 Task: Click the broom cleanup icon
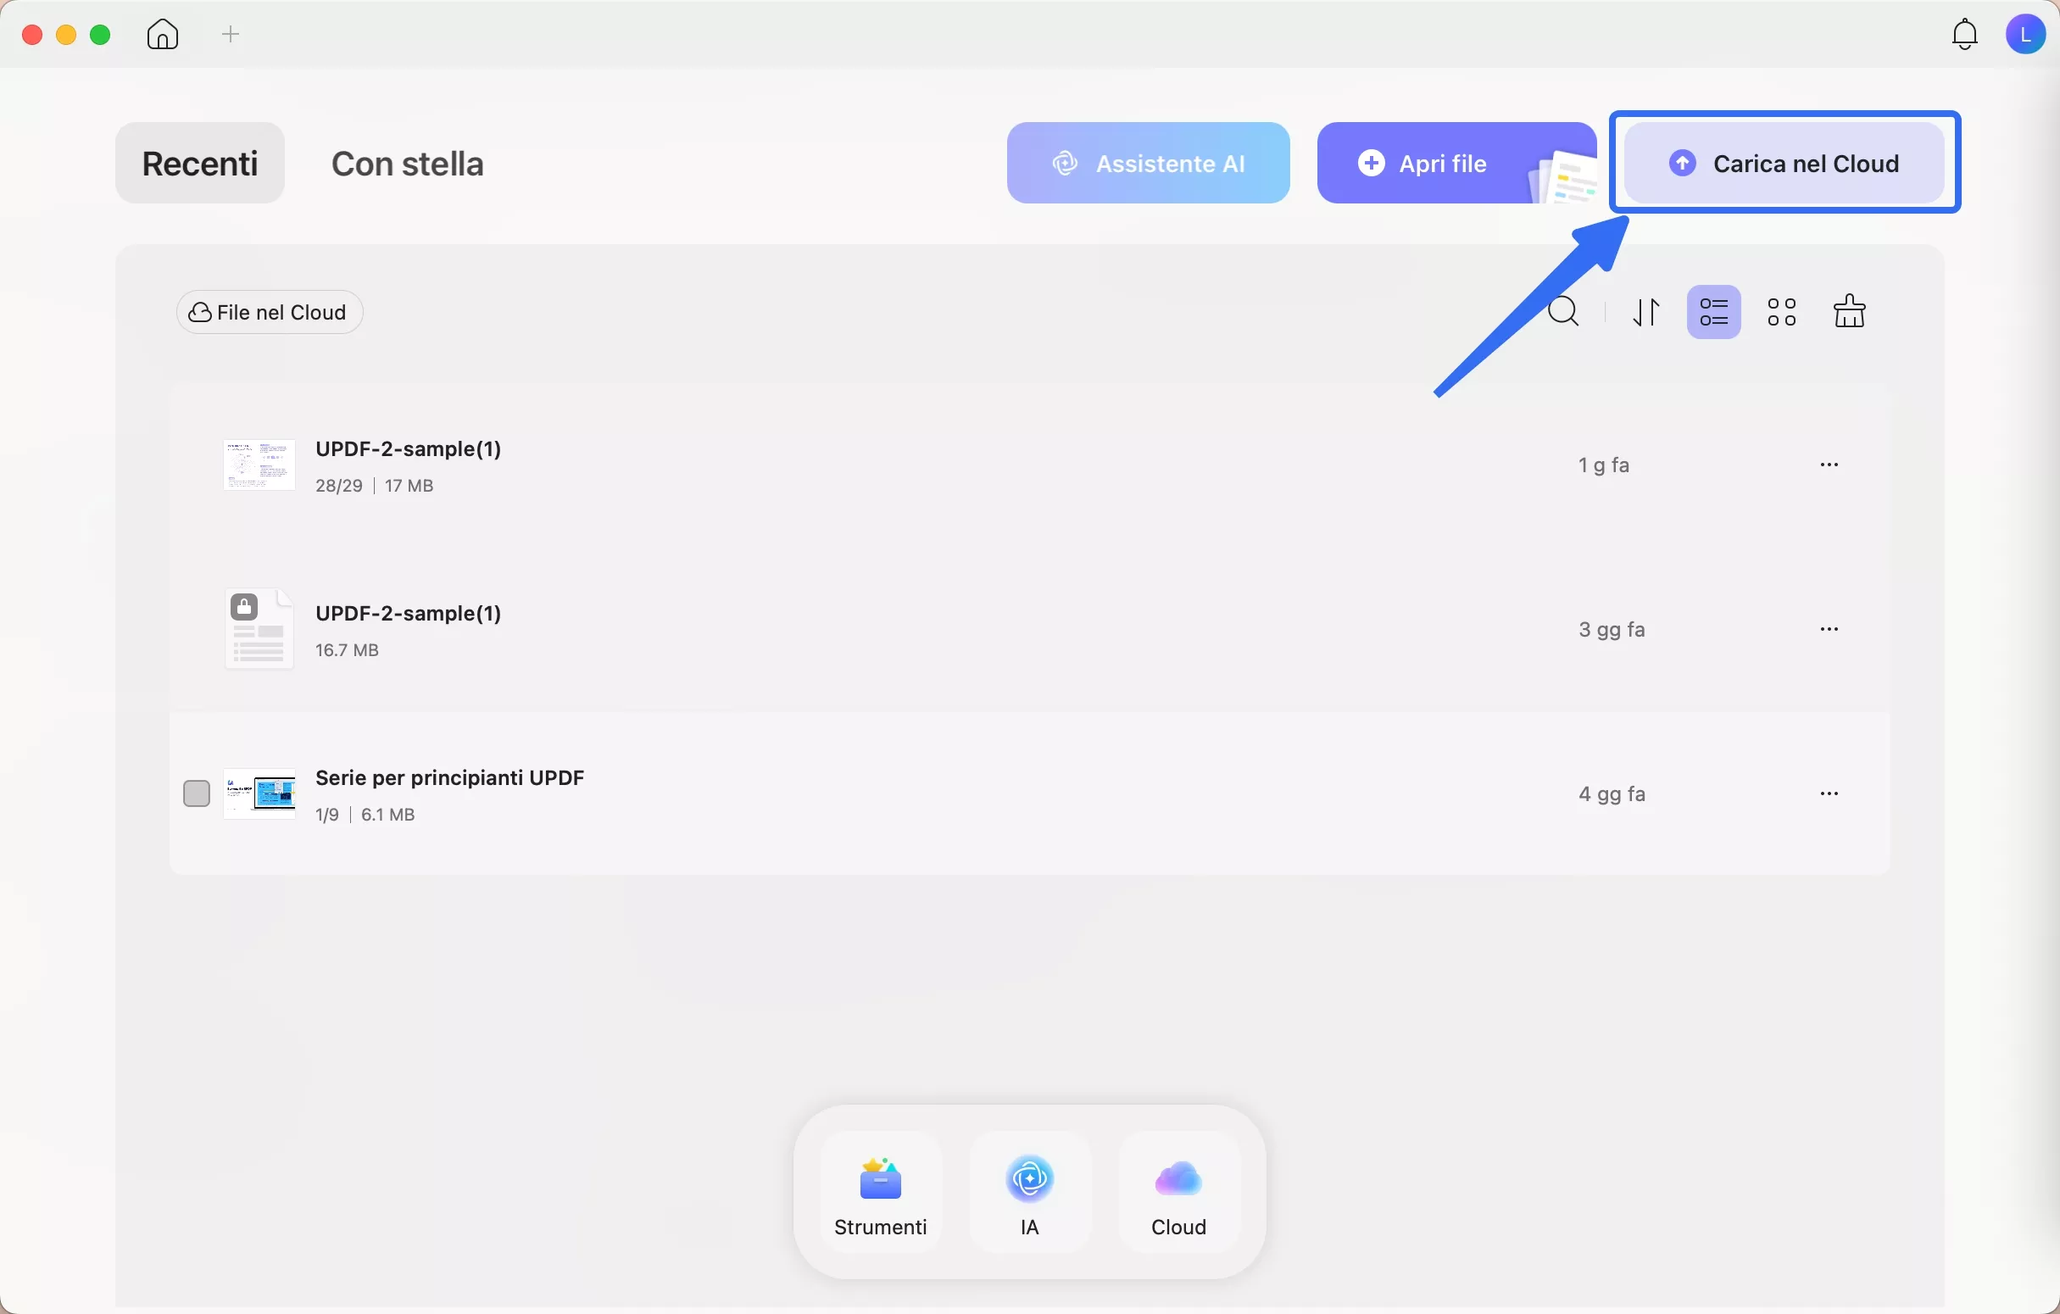pos(1850,310)
